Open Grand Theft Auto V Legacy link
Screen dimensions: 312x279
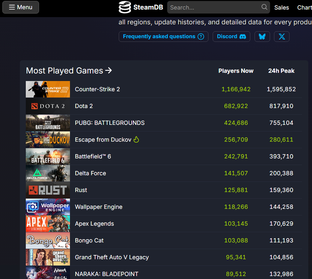pos(112,257)
